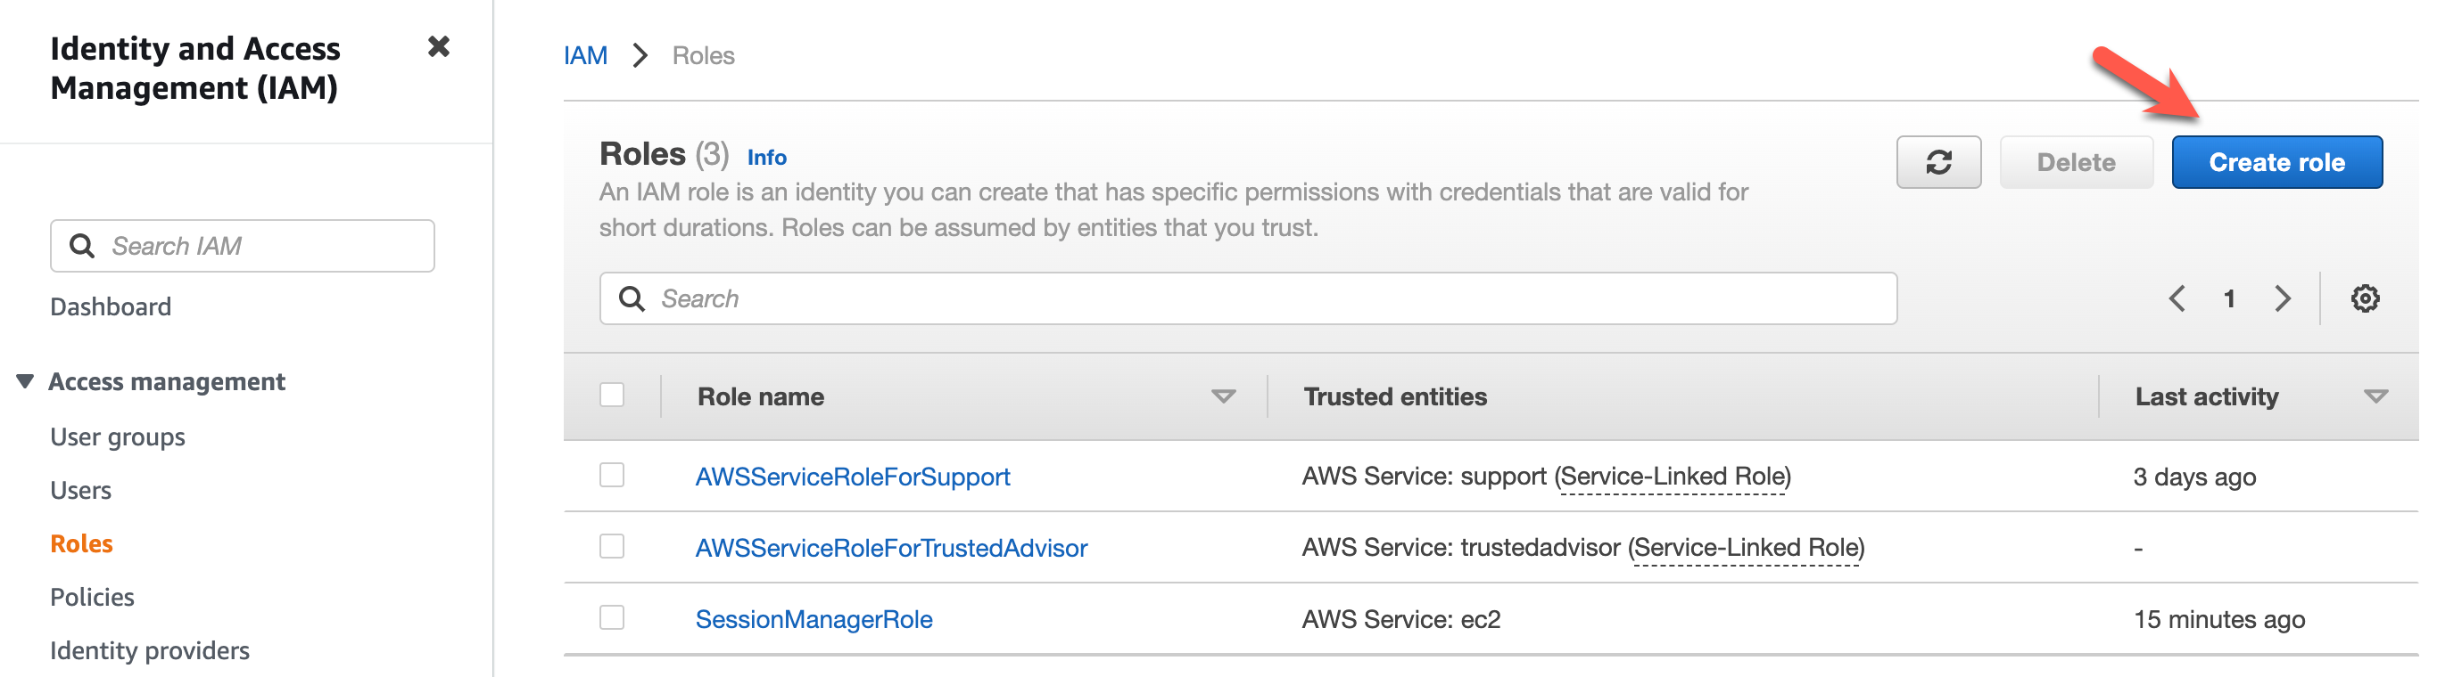
Task: Click the Roles search input field
Action: [1268, 298]
